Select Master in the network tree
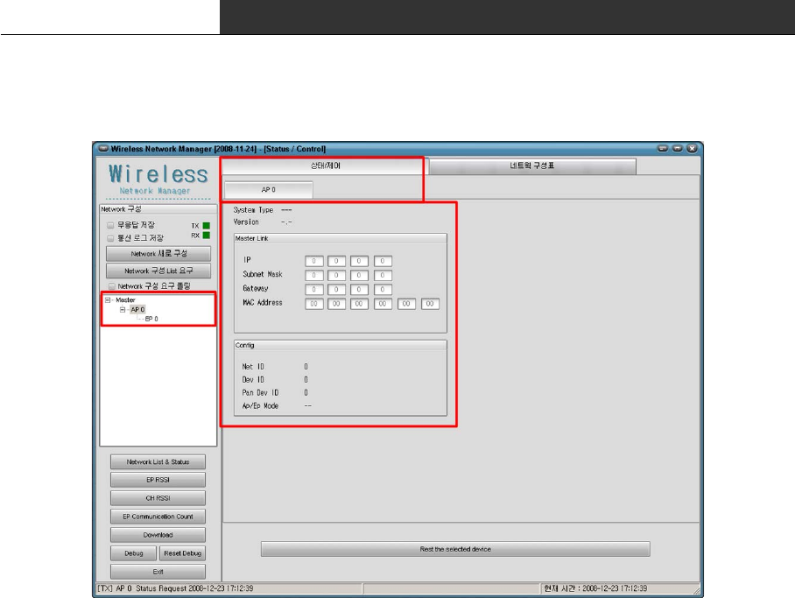This screenshot has height=598, width=795. [x=125, y=300]
